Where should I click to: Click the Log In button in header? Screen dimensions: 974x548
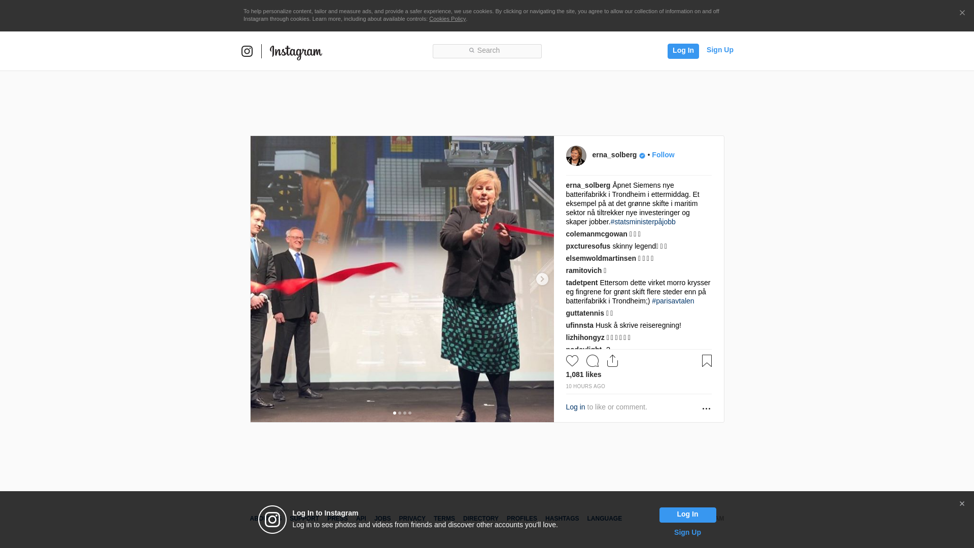click(x=683, y=51)
